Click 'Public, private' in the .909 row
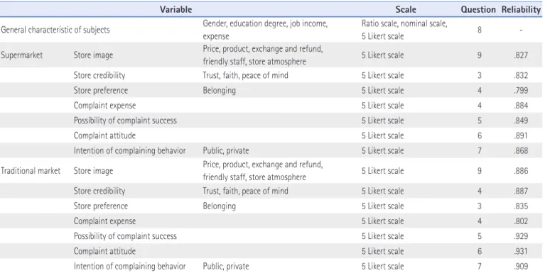Screen dimensions: 545x273 [226, 267]
